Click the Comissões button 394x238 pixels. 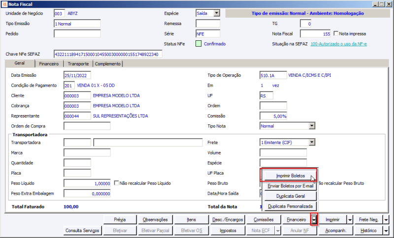click(263, 220)
